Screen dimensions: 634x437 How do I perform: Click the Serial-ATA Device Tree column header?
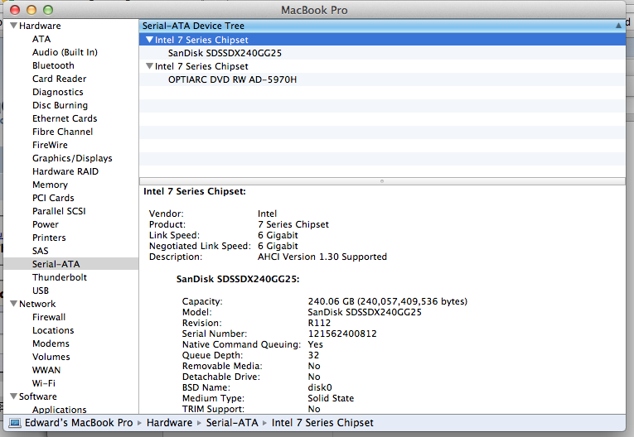click(382, 26)
